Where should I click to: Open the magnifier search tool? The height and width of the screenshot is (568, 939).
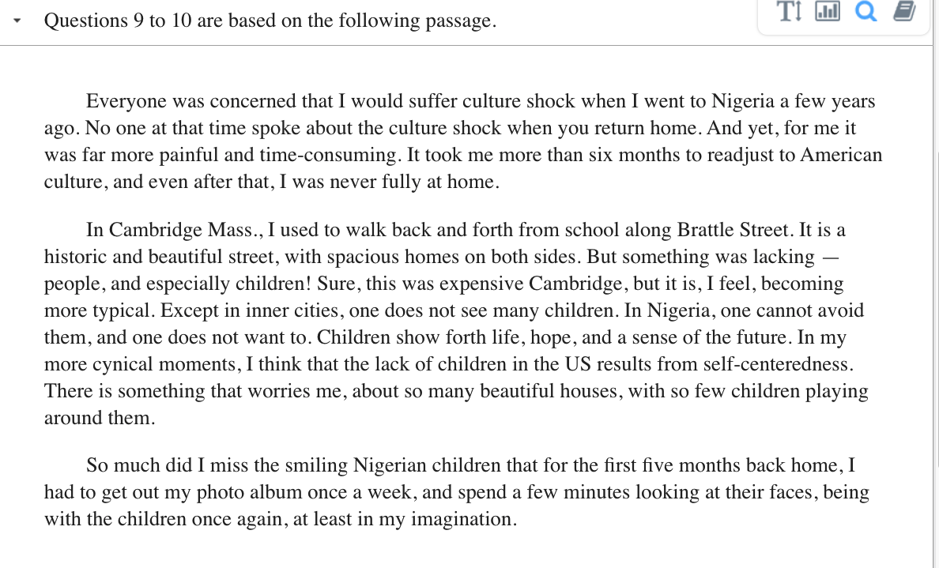[x=866, y=11]
